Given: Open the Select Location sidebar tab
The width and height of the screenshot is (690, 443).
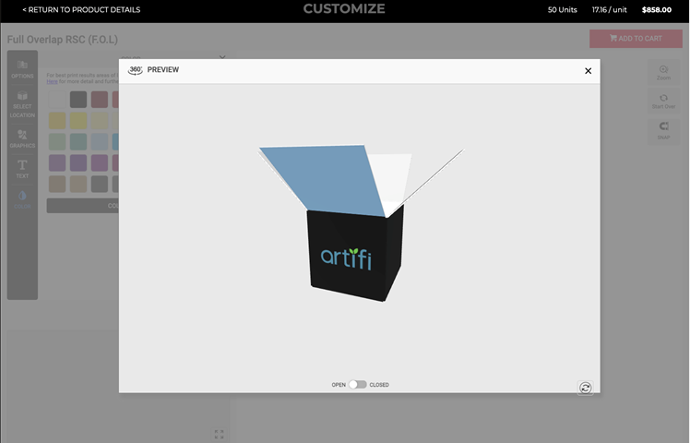Looking at the screenshot, I should coord(22,104).
